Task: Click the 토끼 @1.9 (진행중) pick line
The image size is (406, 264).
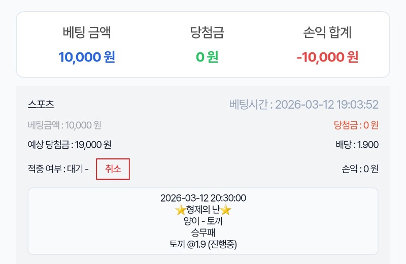Action: pyautogui.click(x=203, y=244)
